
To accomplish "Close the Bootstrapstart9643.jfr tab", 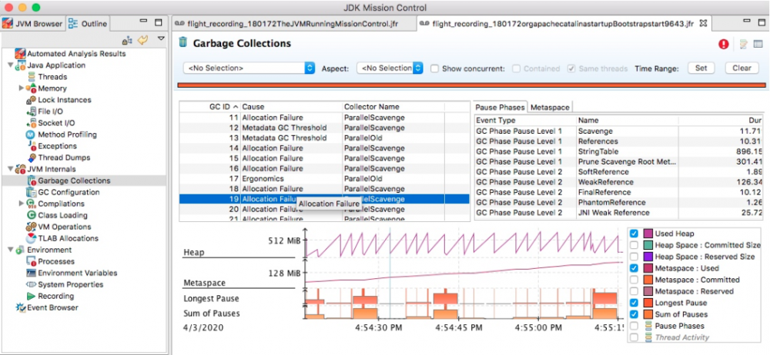I will pyautogui.click(x=703, y=23).
